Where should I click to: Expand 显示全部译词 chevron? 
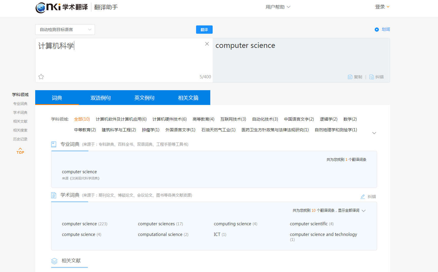pos(364,211)
